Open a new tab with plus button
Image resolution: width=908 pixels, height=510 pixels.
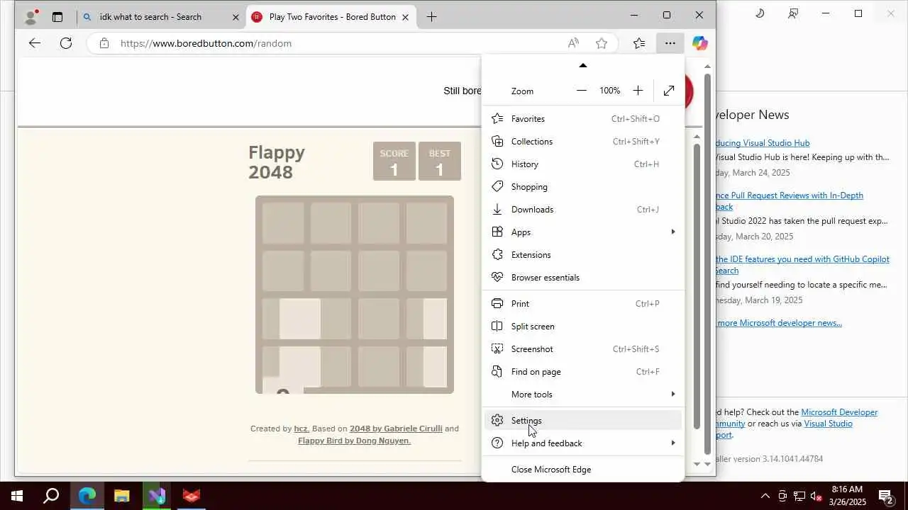pyautogui.click(x=431, y=17)
